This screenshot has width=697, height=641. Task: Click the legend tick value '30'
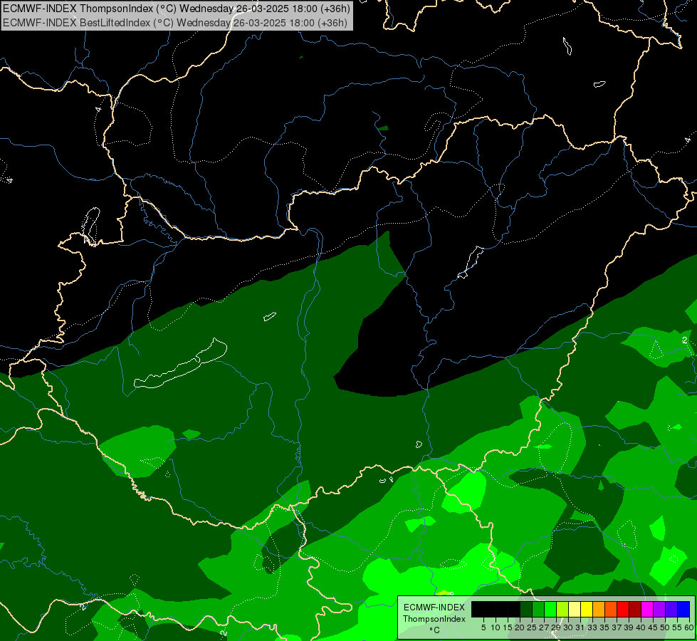568,627
